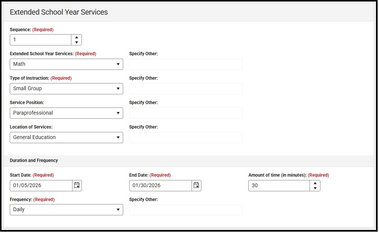The width and height of the screenshot is (379, 233).
Task: Click Specify Other beside Service Position
Action: pyautogui.click(x=186, y=113)
